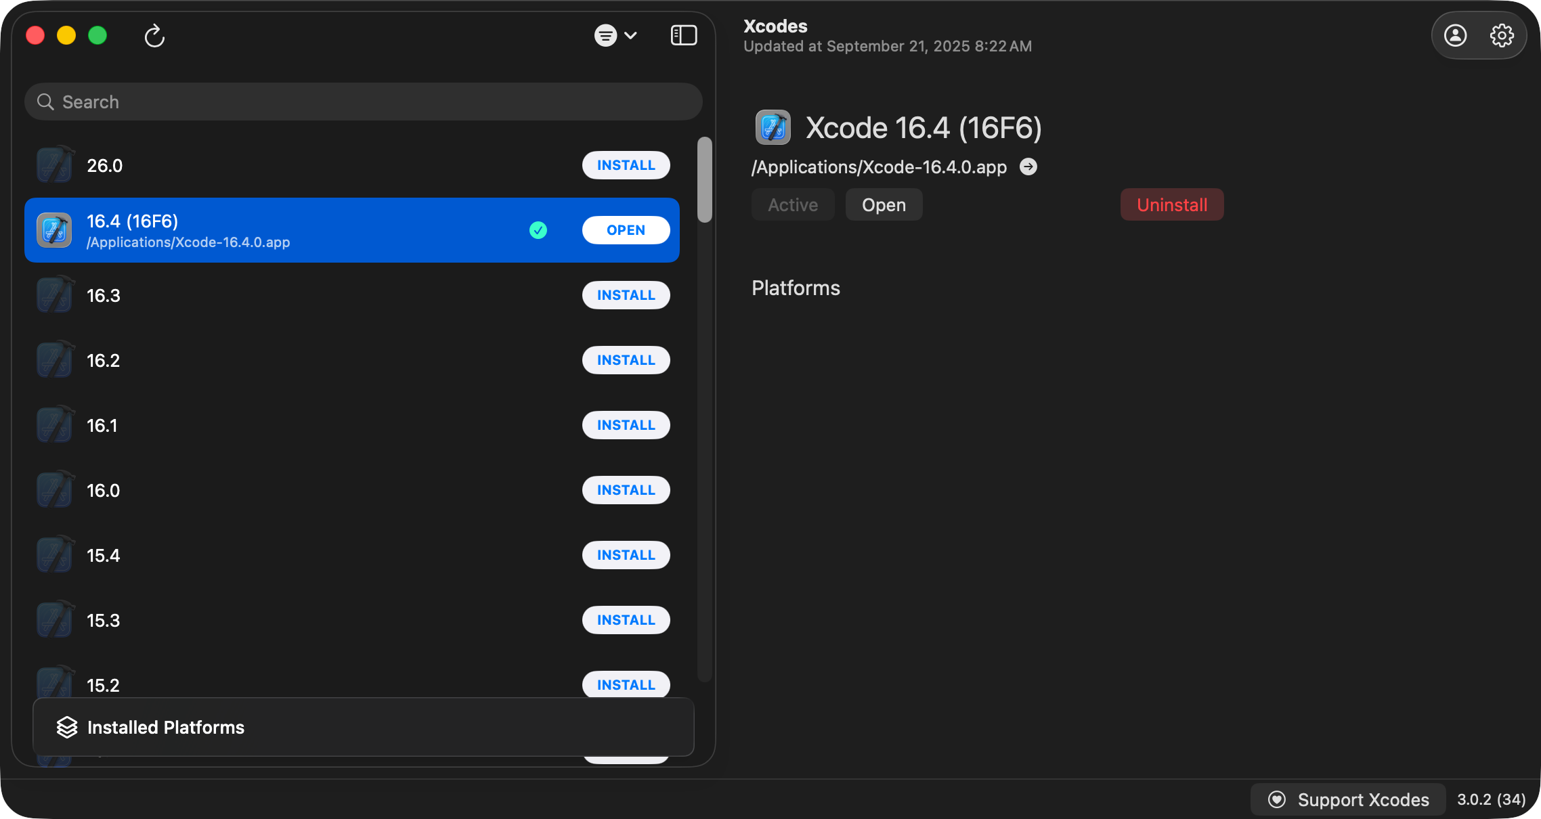Click the heart icon on Support Xcodes
Screen dimensions: 1541x819
click(x=1276, y=799)
